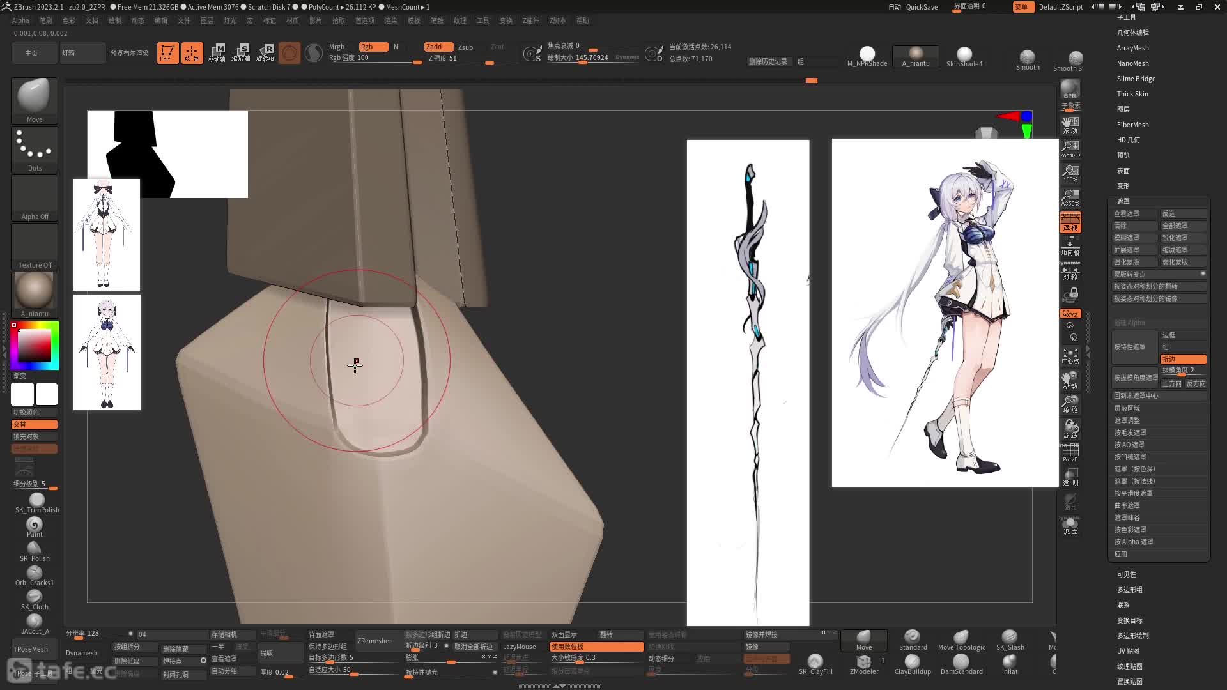Choose the SkinShade4 material sphere
Image resolution: width=1227 pixels, height=690 pixels.
(964, 56)
